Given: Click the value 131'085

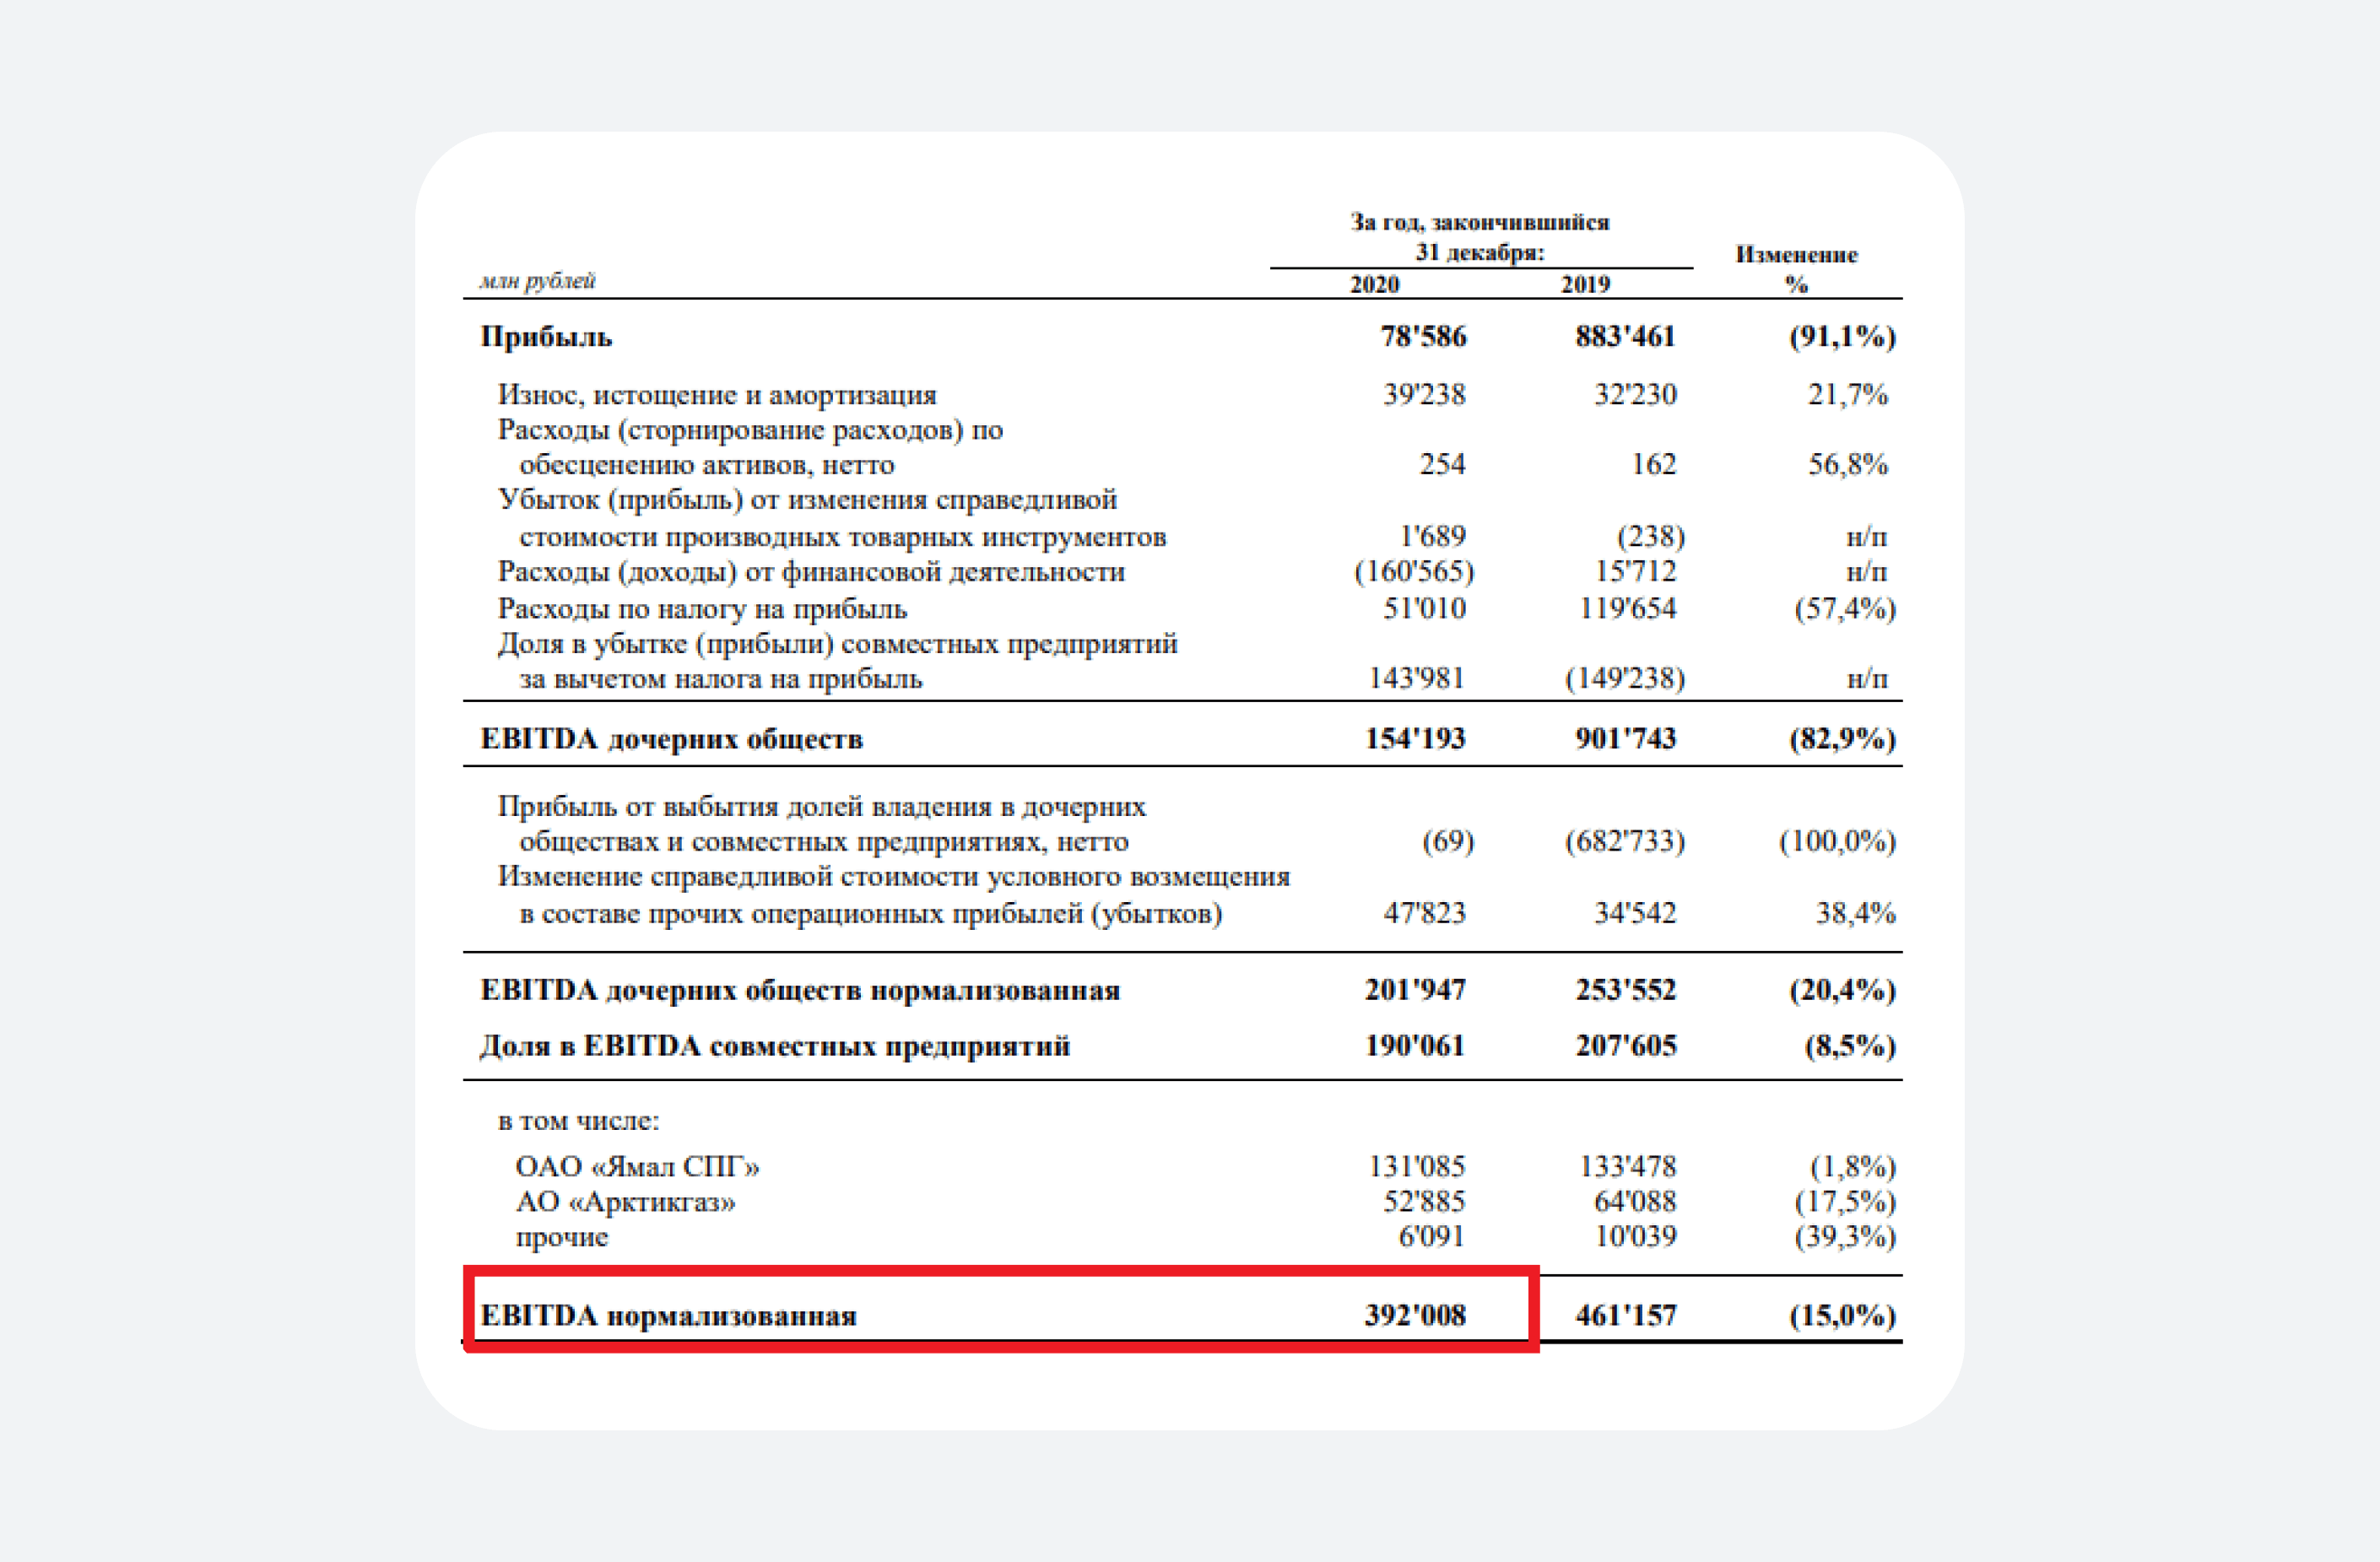Looking at the screenshot, I should click(1416, 1166).
